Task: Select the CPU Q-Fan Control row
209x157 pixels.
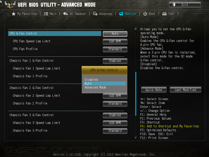Action: click(x=55, y=33)
